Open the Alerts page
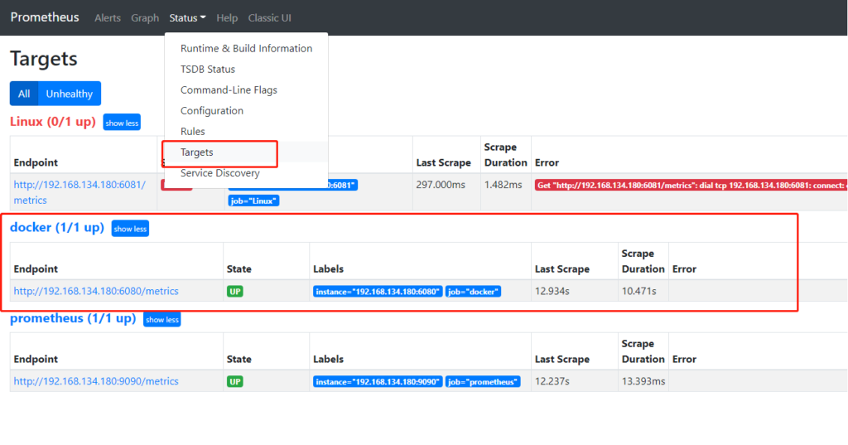Viewport: 848px width, 445px height. pyautogui.click(x=108, y=18)
